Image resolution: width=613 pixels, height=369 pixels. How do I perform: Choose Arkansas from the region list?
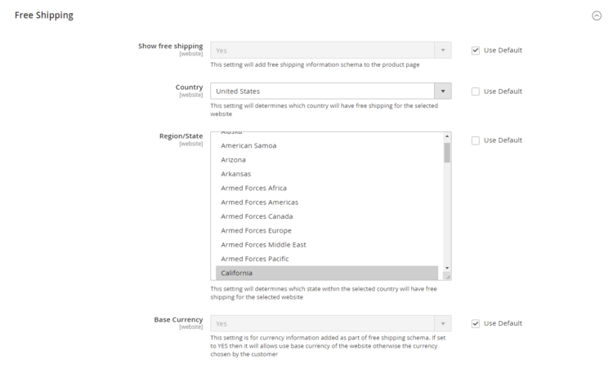pyautogui.click(x=236, y=174)
